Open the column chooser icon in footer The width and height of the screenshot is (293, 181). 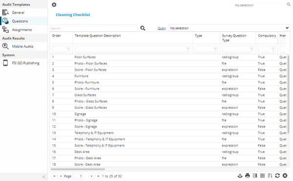[255, 176]
